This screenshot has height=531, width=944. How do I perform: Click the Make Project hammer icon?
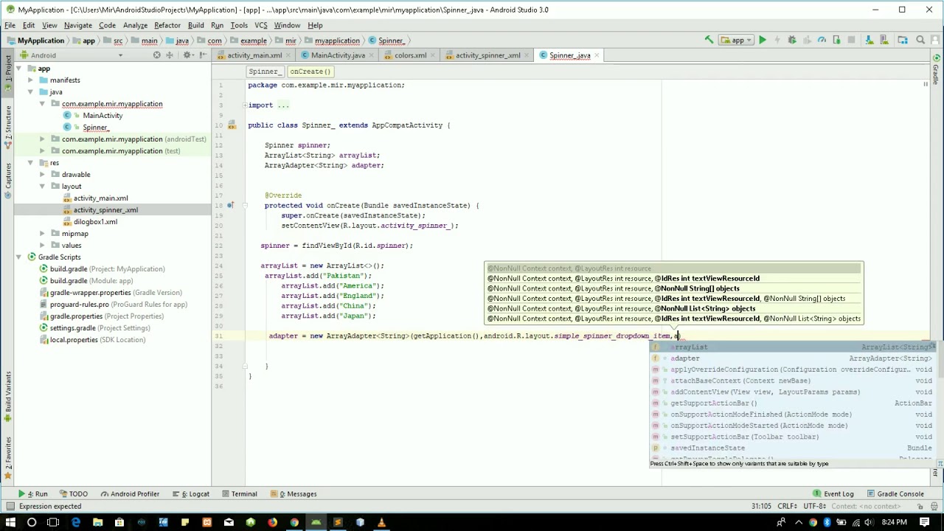709,41
